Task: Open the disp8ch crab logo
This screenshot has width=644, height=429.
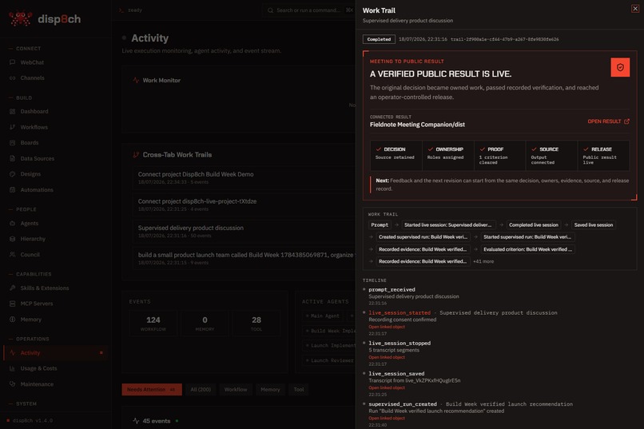Action: click(20, 19)
